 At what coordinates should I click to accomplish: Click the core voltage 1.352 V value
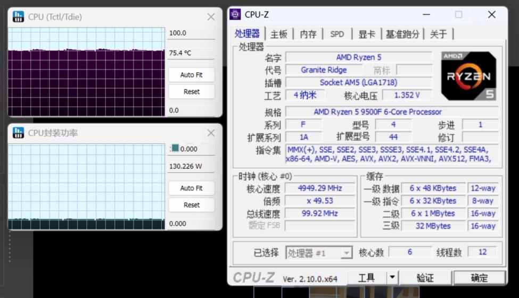point(407,95)
